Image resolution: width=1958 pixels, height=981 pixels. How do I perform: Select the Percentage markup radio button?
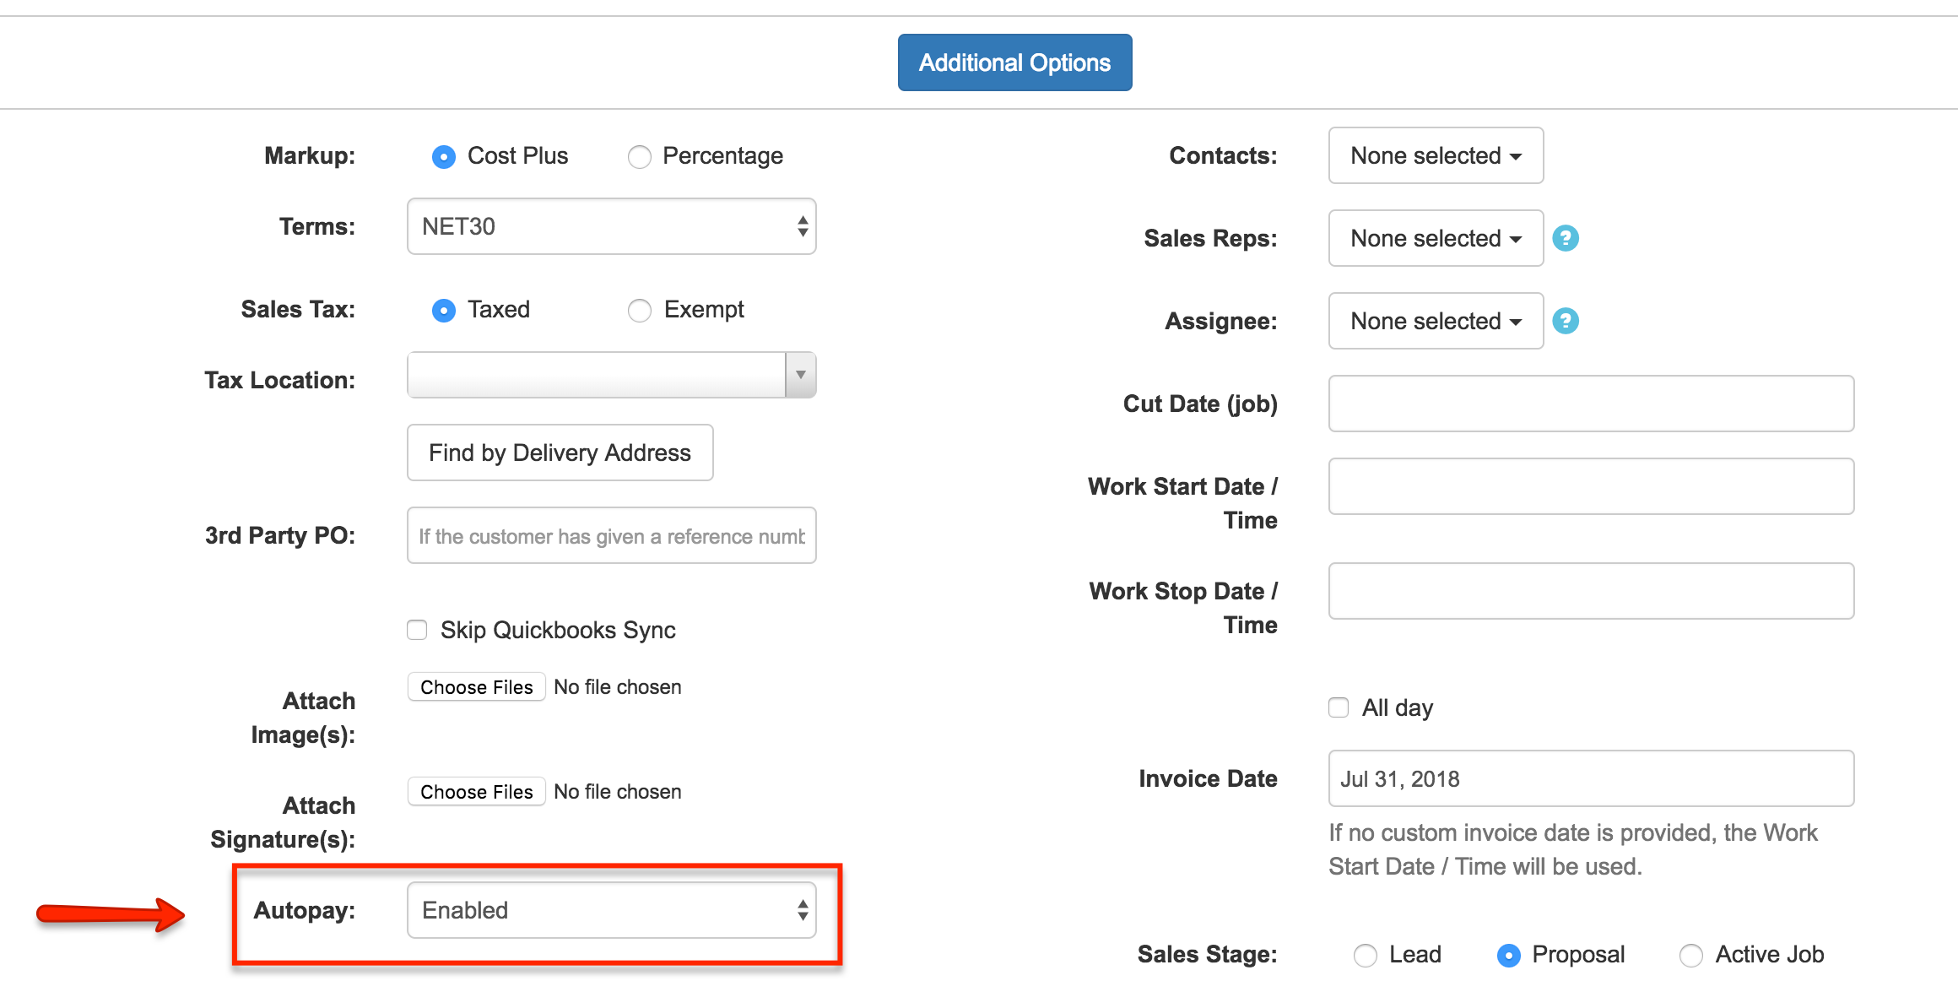pos(640,157)
